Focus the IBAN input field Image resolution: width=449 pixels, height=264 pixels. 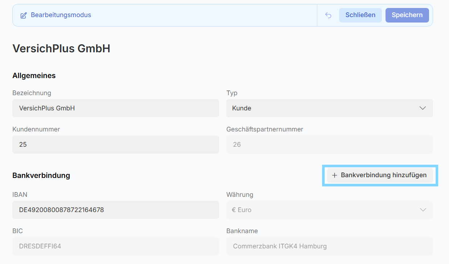click(x=115, y=210)
